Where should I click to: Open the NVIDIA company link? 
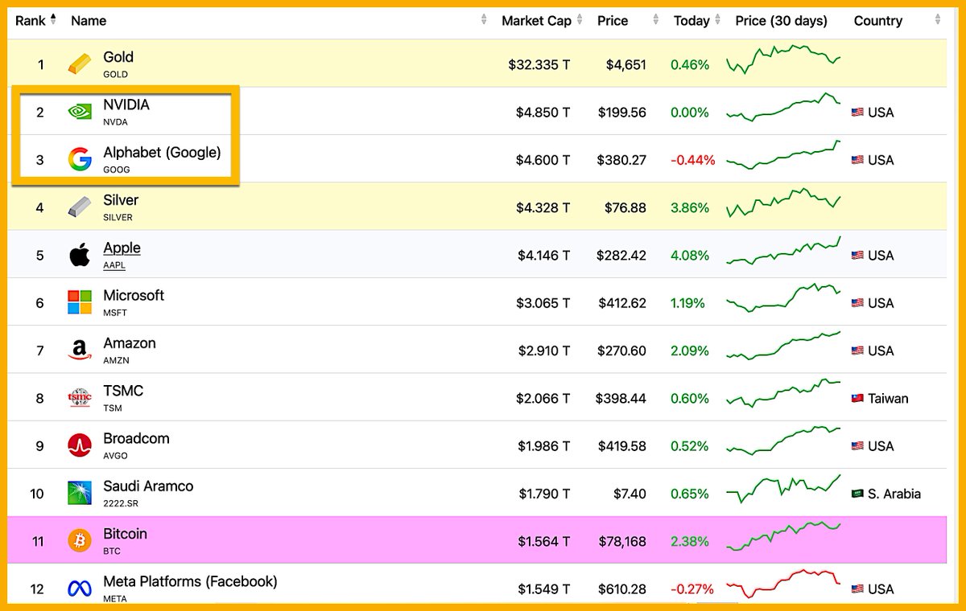pos(126,105)
